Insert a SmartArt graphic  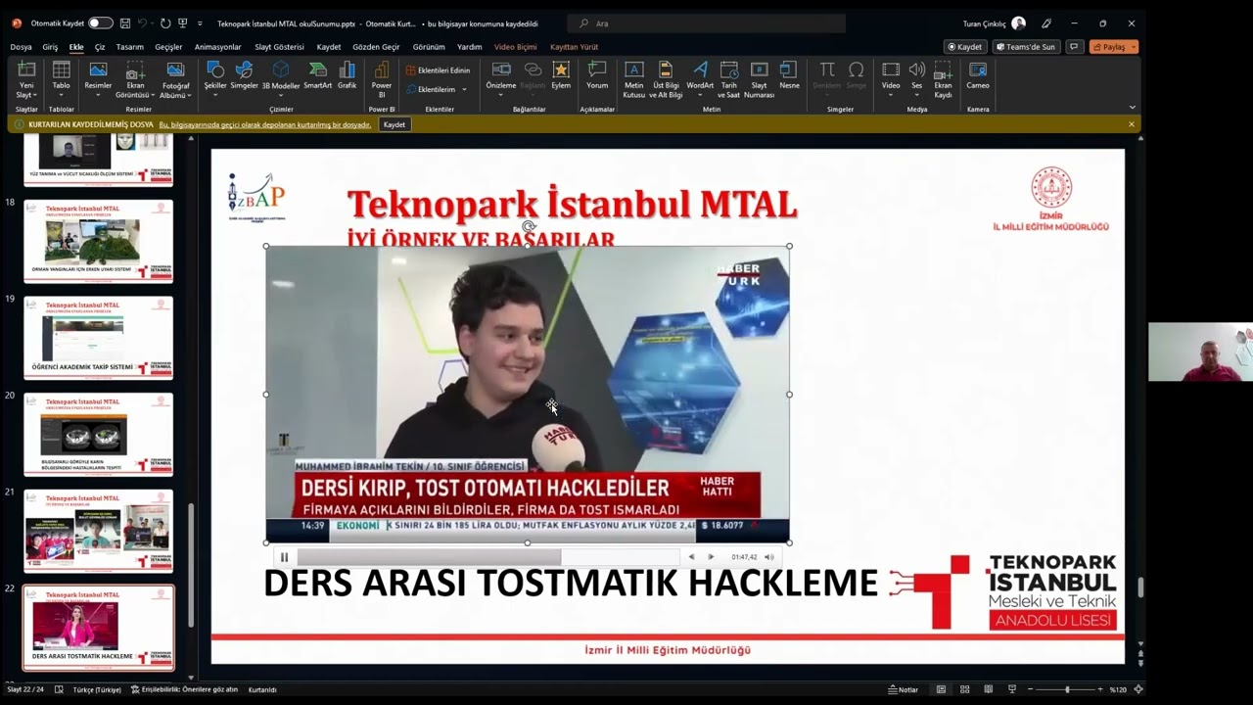pyautogui.click(x=317, y=75)
